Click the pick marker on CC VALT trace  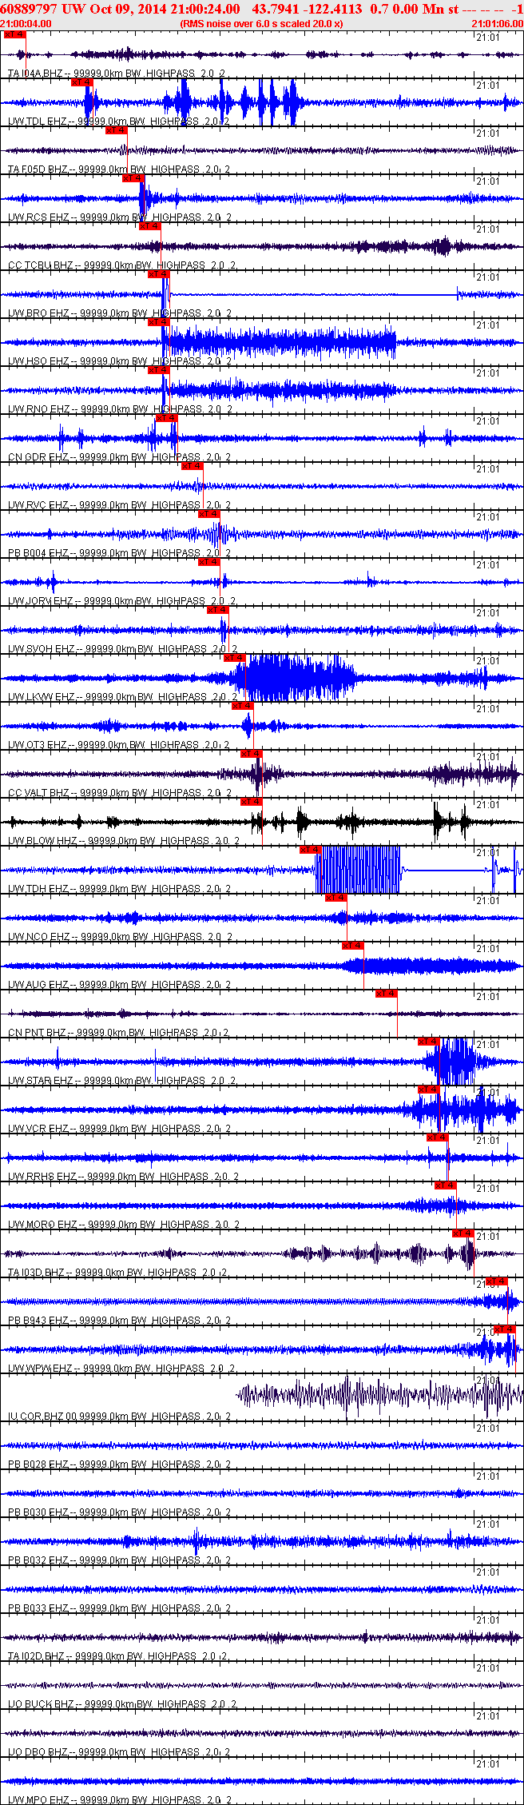(251, 754)
